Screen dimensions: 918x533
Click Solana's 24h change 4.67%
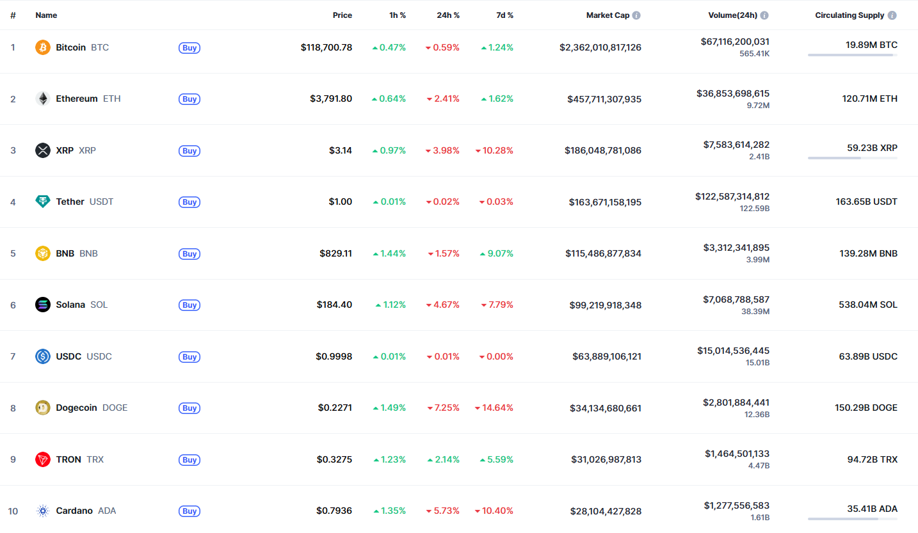[444, 305]
